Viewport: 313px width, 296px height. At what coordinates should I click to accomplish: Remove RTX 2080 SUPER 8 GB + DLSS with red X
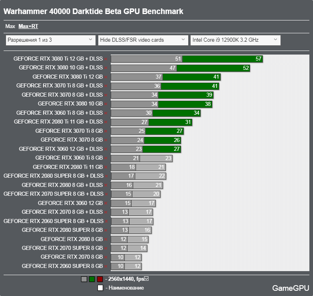tap(106, 176)
